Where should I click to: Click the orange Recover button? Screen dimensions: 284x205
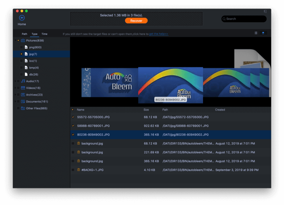click(136, 21)
